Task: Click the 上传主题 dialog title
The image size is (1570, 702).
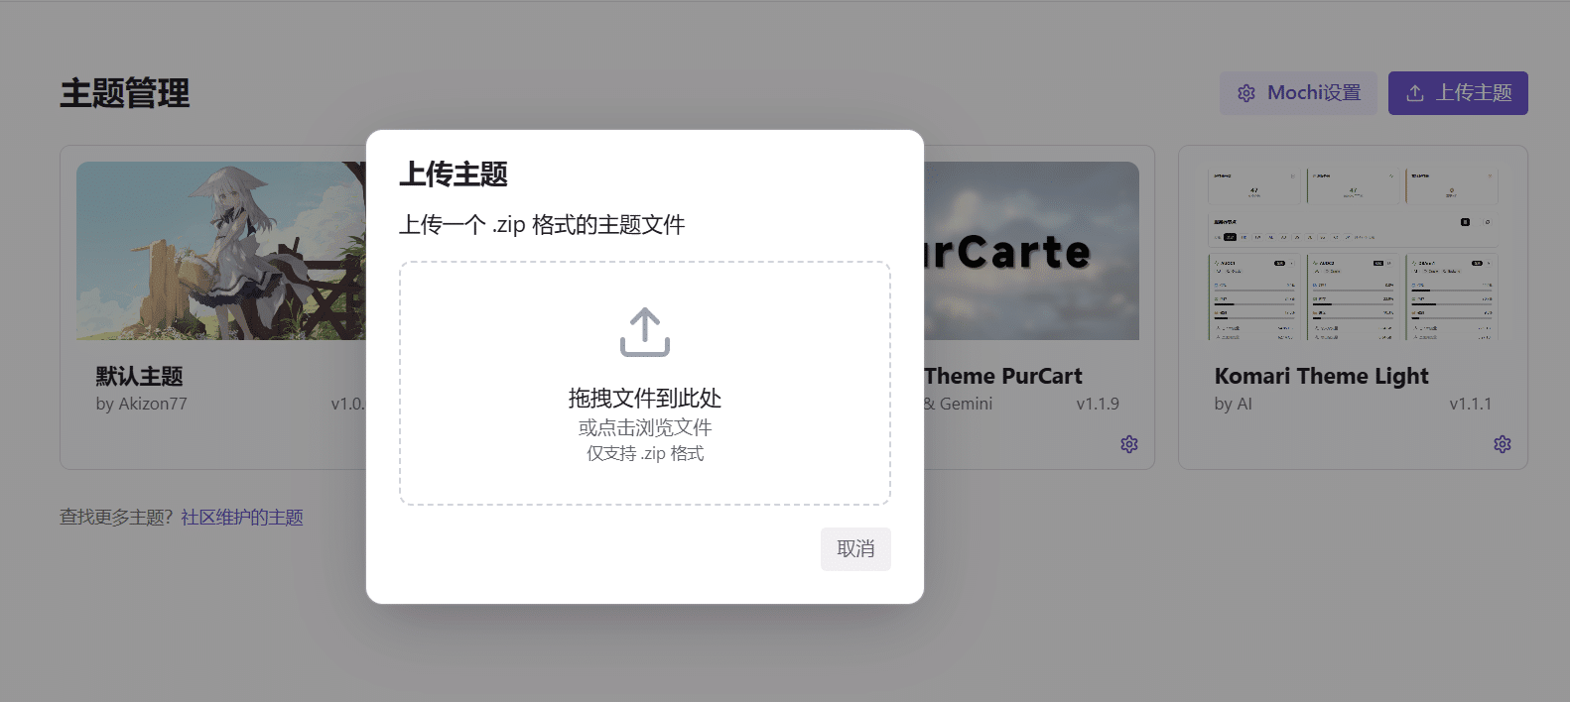Action: pyautogui.click(x=454, y=175)
